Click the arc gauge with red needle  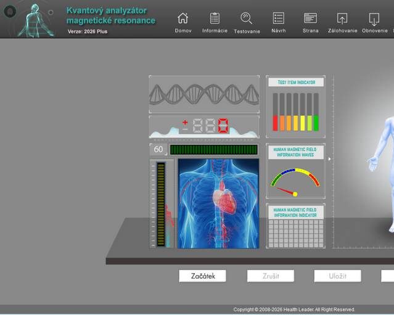pyautogui.click(x=295, y=182)
